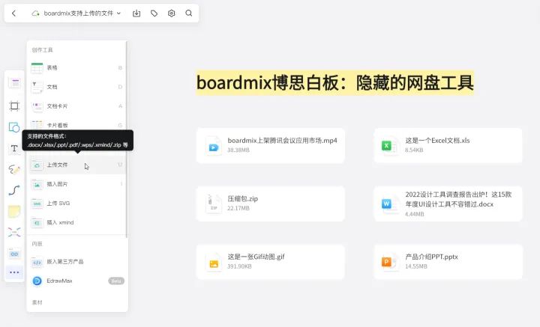Select the Mind map tool

(x=14, y=232)
